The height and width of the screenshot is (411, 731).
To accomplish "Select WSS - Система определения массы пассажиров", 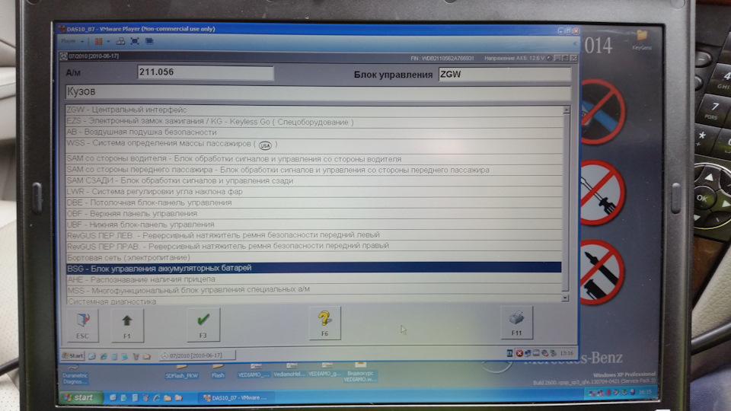I will 314,145.
